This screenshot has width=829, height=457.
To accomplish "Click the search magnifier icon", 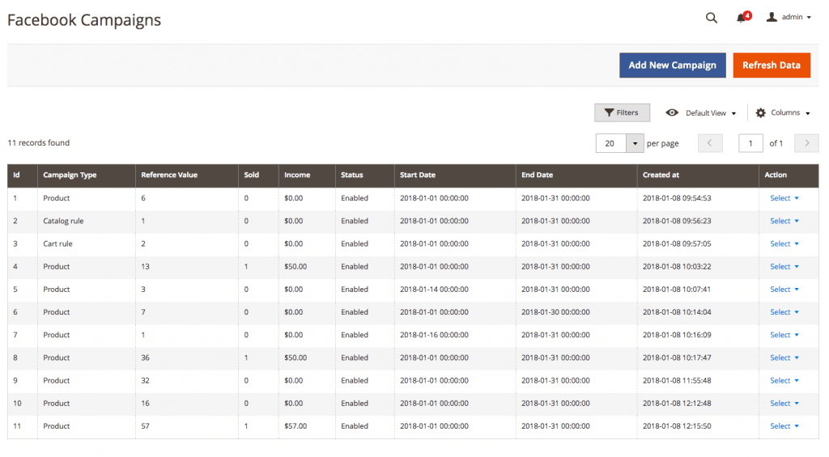I will coord(711,18).
